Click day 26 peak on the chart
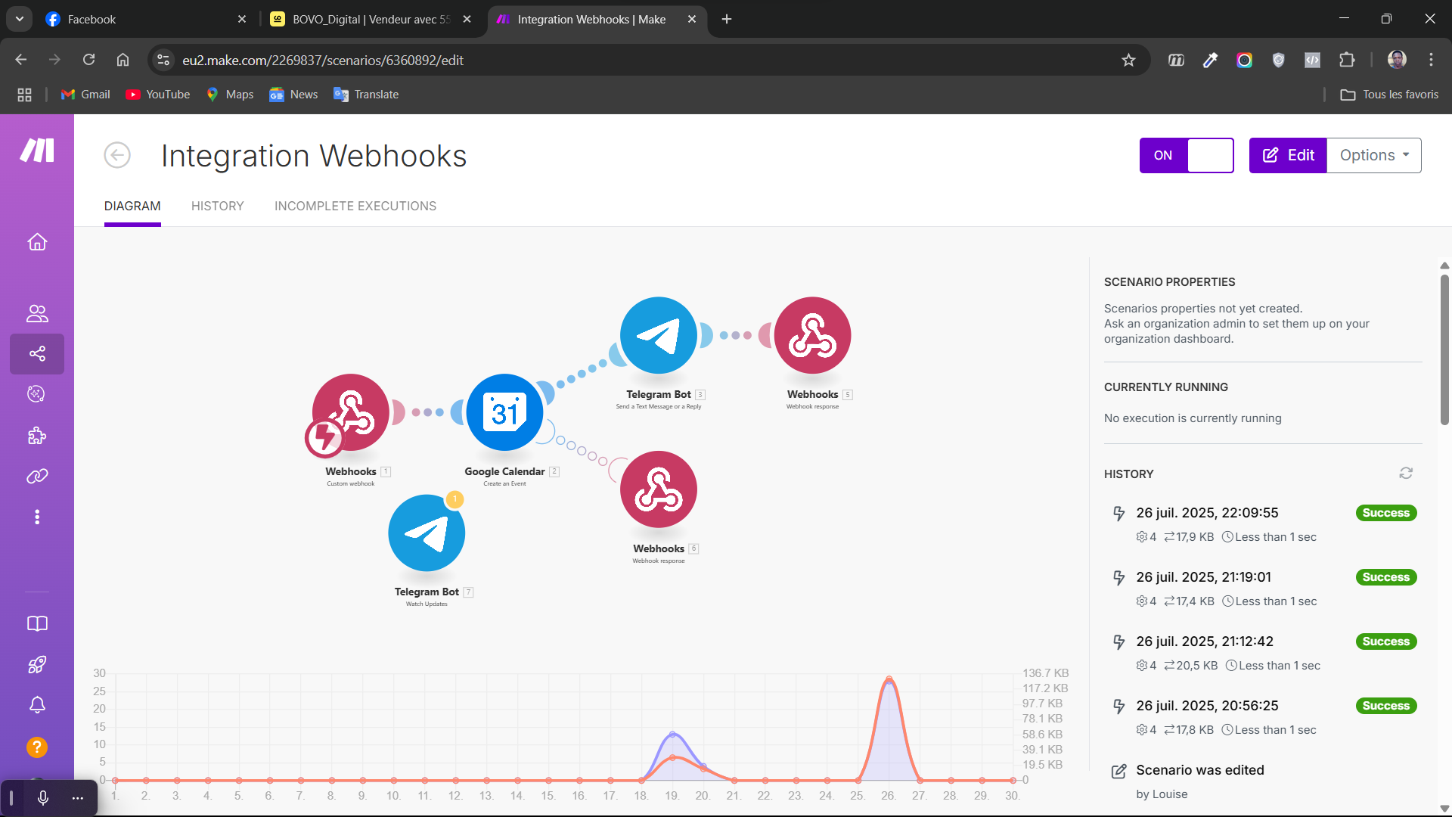This screenshot has width=1452, height=817. pos(889,679)
